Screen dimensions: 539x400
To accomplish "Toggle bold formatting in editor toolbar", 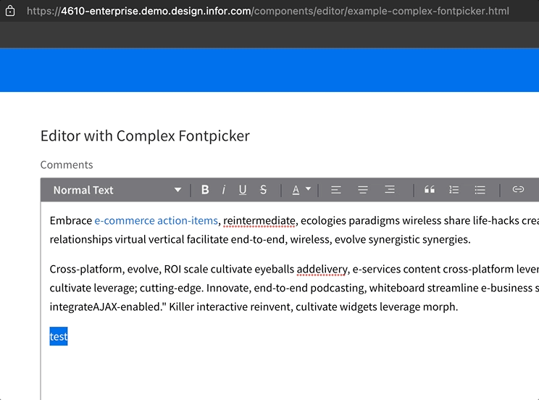I will (x=205, y=190).
